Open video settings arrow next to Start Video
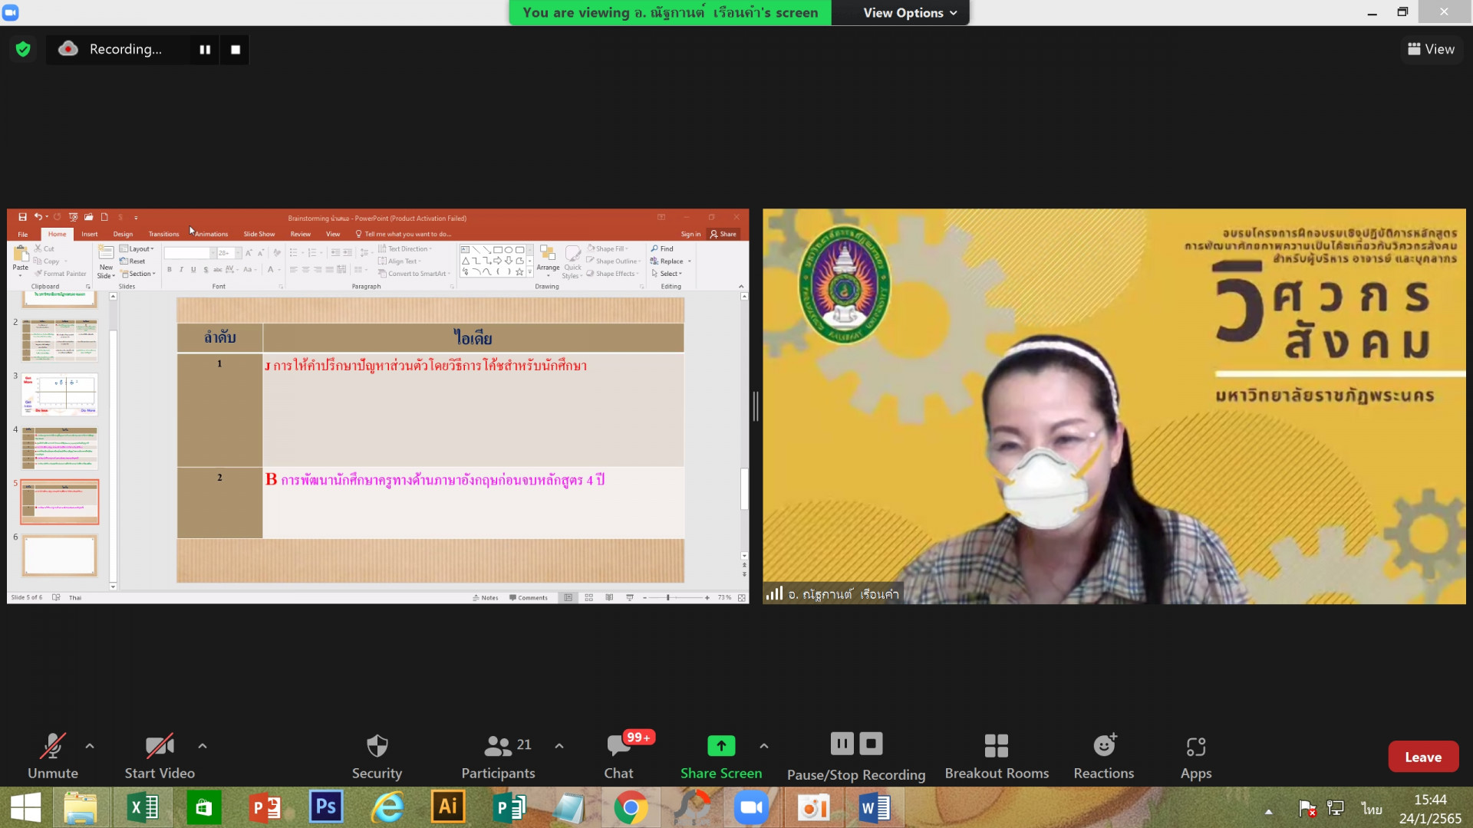The image size is (1473, 828). tap(203, 746)
